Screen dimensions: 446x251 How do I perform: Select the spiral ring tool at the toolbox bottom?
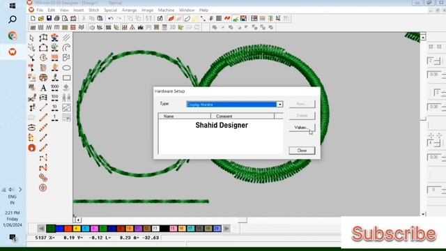coord(43,188)
